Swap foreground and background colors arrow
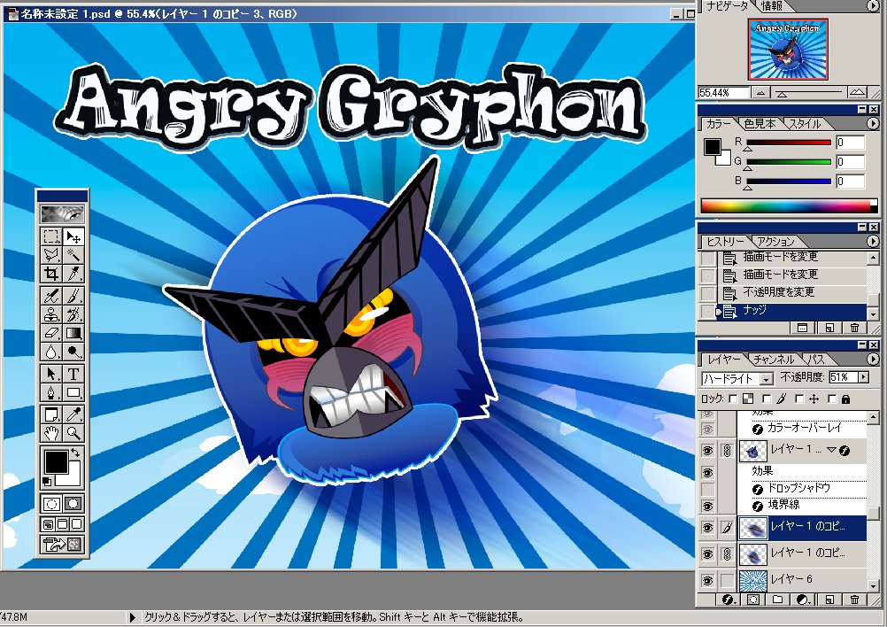Screen dimensions: 887x627 (75, 453)
